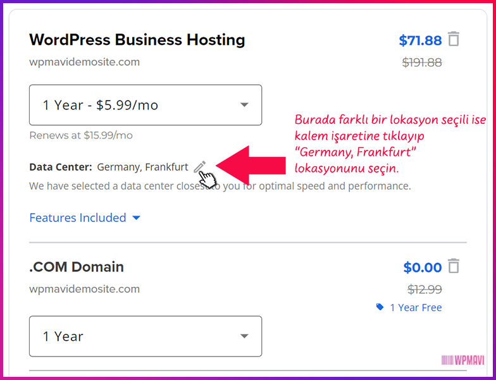Click the $71.88 hosting price
The height and width of the screenshot is (380, 496).
coord(420,40)
